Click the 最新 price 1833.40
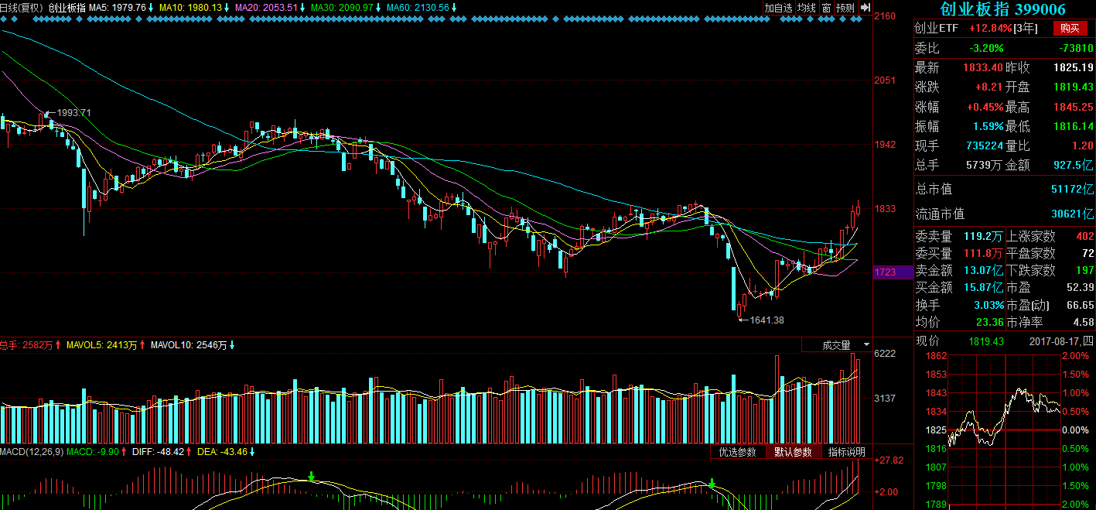Viewport: 1096px width, 510px height. point(983,67)
